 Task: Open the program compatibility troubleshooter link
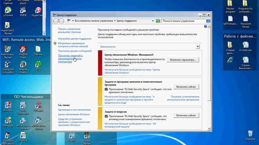pyautogui.click(x=74, y=122)
